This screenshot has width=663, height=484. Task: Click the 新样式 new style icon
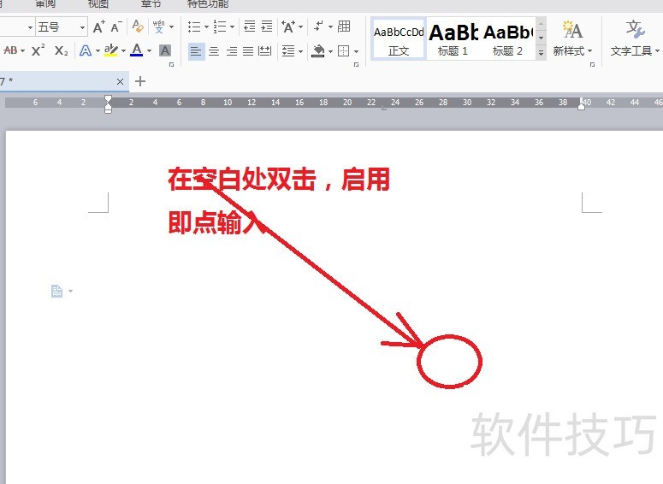pyautogui.click(x=572, y=31)
